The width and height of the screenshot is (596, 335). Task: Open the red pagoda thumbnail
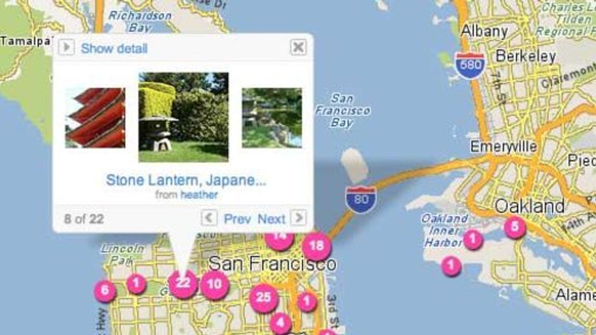click(95, 118)
